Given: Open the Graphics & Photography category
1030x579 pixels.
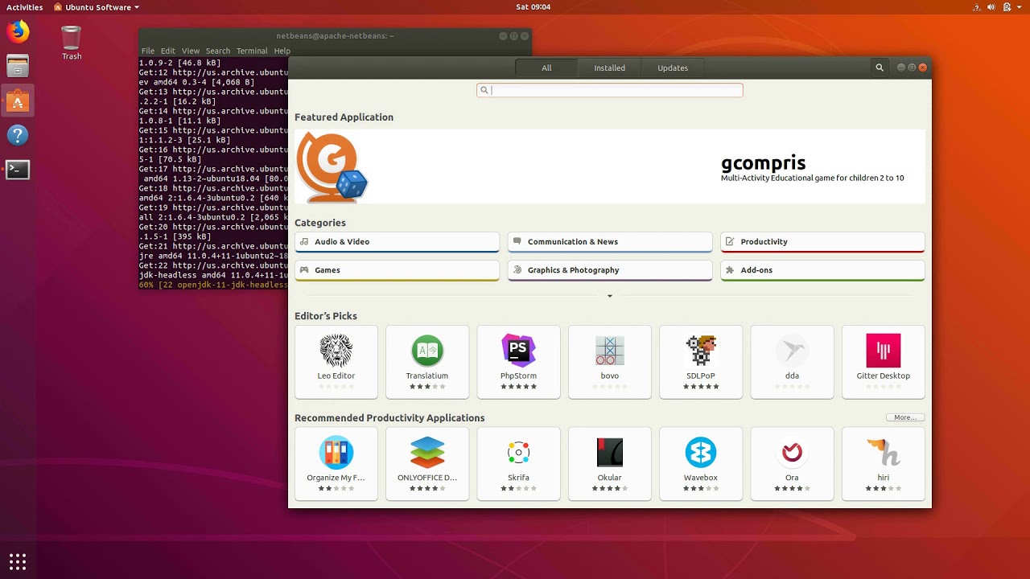Looking at the screenshot, I should [610, 270].
